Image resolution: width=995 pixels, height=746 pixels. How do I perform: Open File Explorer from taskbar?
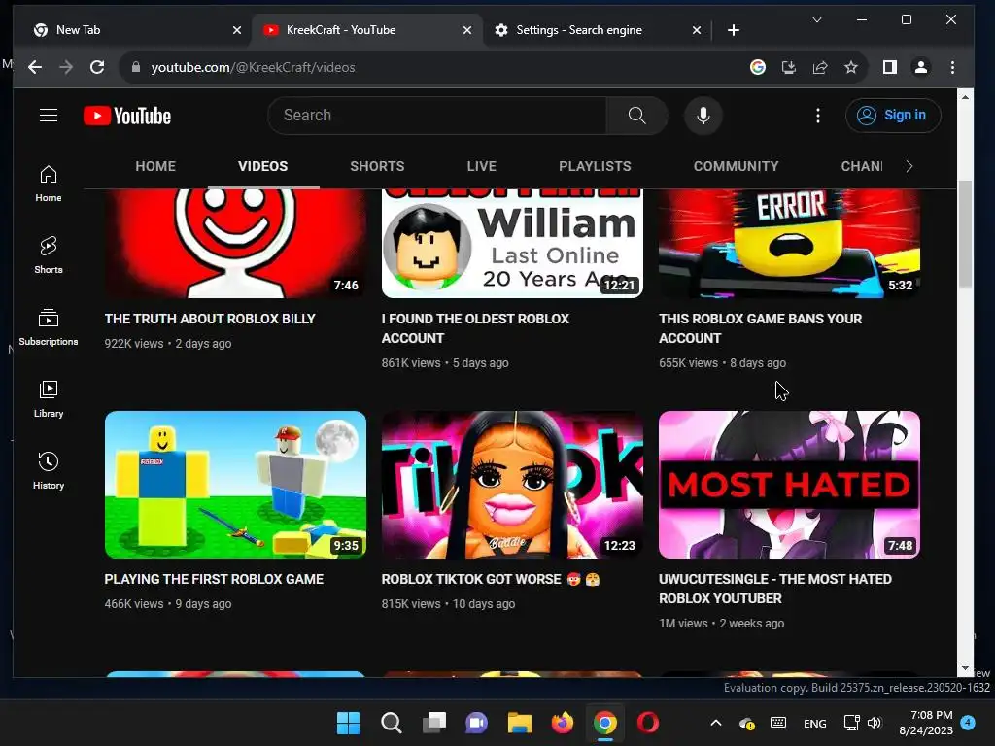[519, 723]
